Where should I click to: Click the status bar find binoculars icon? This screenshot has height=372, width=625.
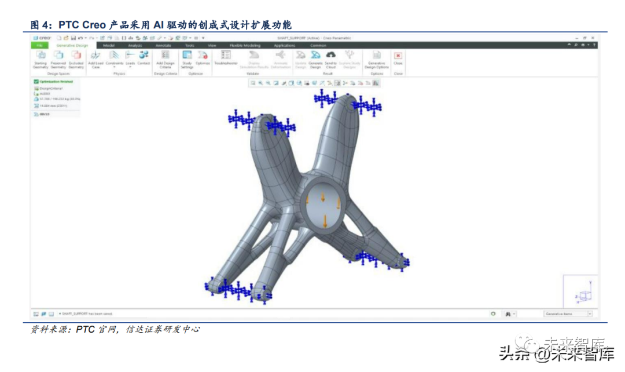(508, 313)
